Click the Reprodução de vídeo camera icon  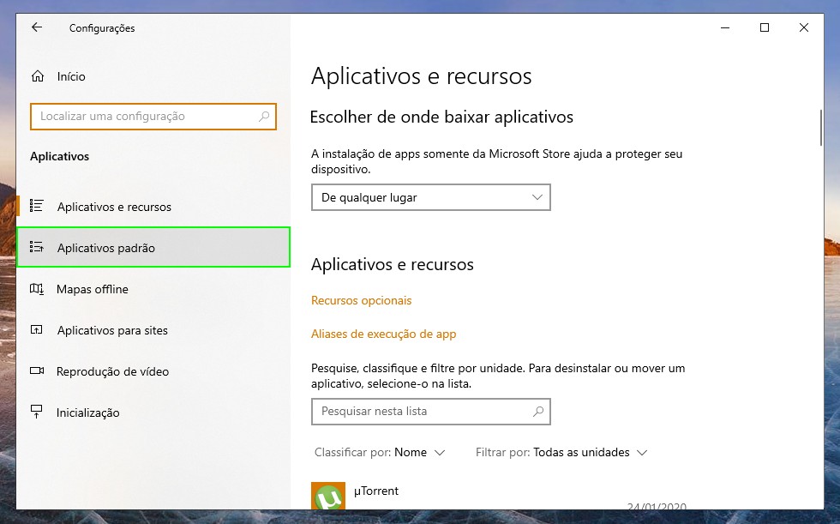(x=36, y=370)
